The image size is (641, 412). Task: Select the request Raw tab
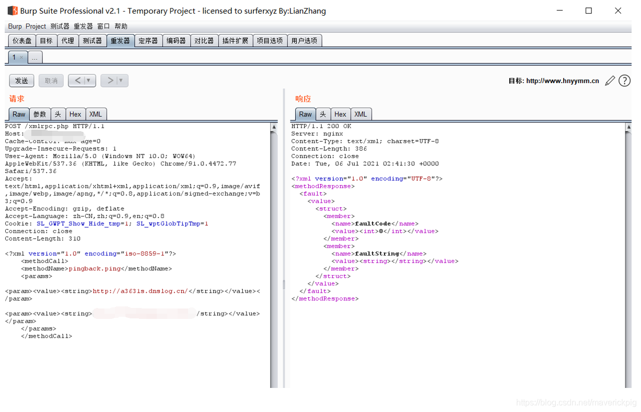pyautogui.click(x=19, y=114)
